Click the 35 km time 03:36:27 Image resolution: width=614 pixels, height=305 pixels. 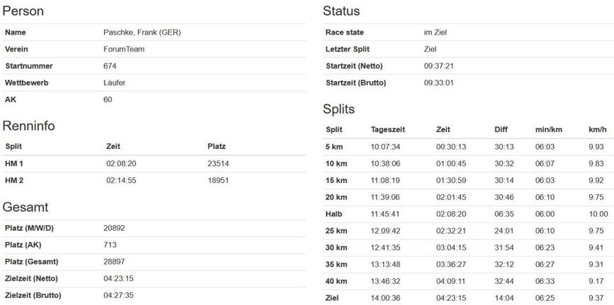tap(451, 264)
